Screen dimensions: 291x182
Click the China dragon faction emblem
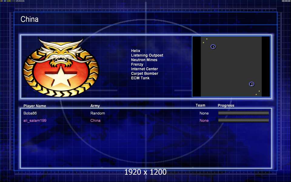pos(61,67)
